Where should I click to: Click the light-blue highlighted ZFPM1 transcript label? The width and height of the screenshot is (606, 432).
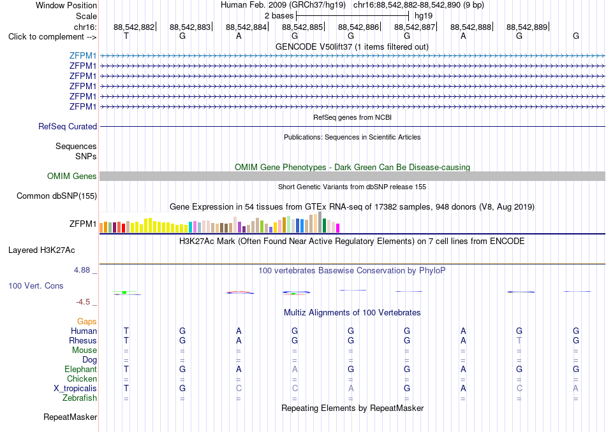(x=83, y=55)
